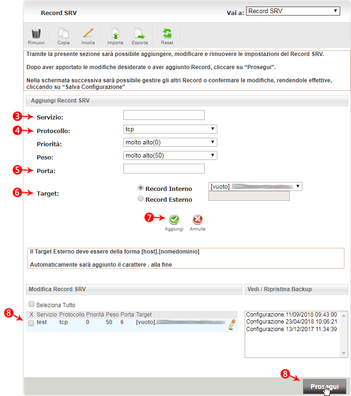
Task: Click the Copia toolbar icon
Action: (x=63, y=33)
